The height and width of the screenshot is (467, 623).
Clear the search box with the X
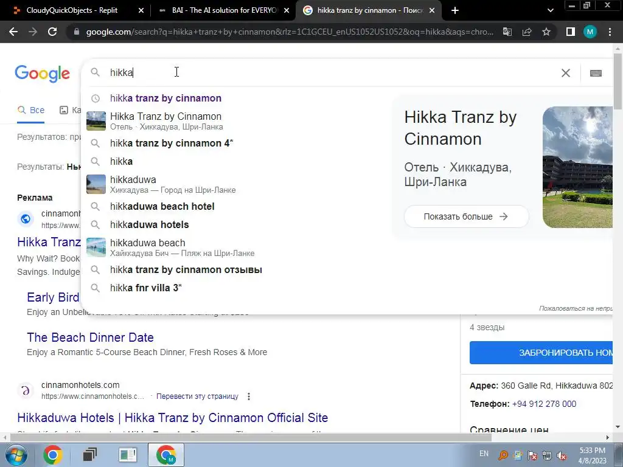[x=565, y=73]
